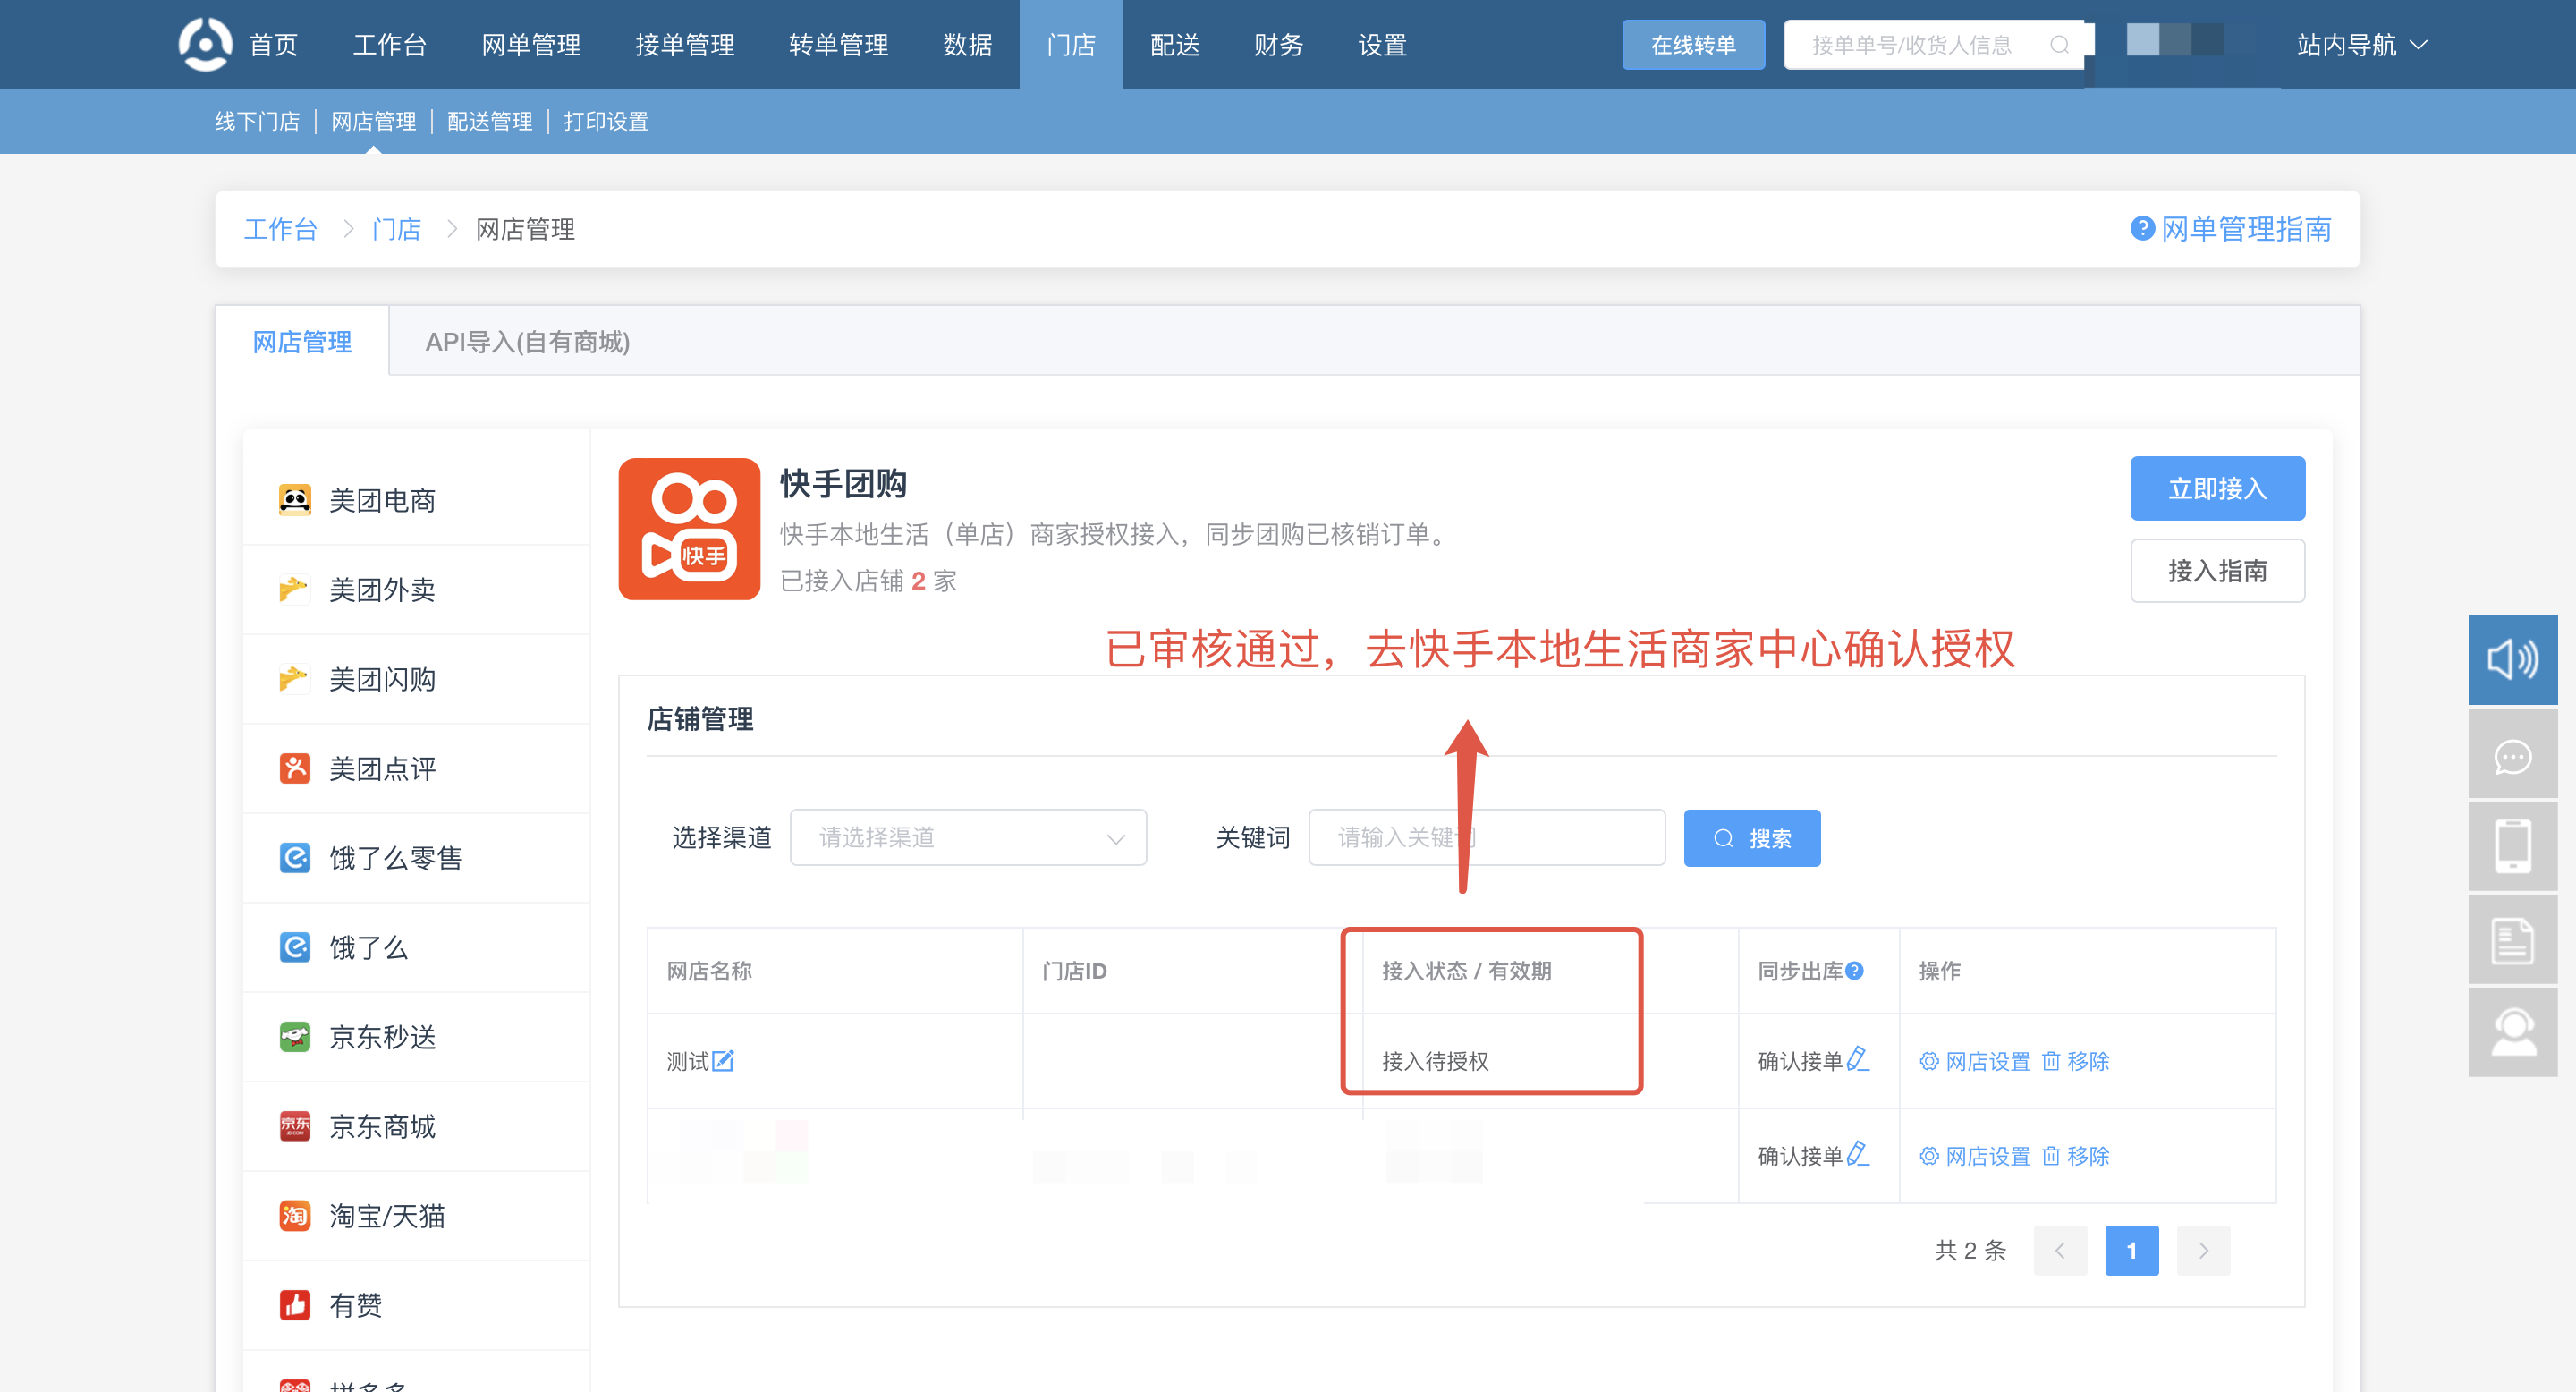The height and width of the screenshot is (1392, 2576).
Task: Select 美团点评 in the channel list
Action: coord(416,769)
